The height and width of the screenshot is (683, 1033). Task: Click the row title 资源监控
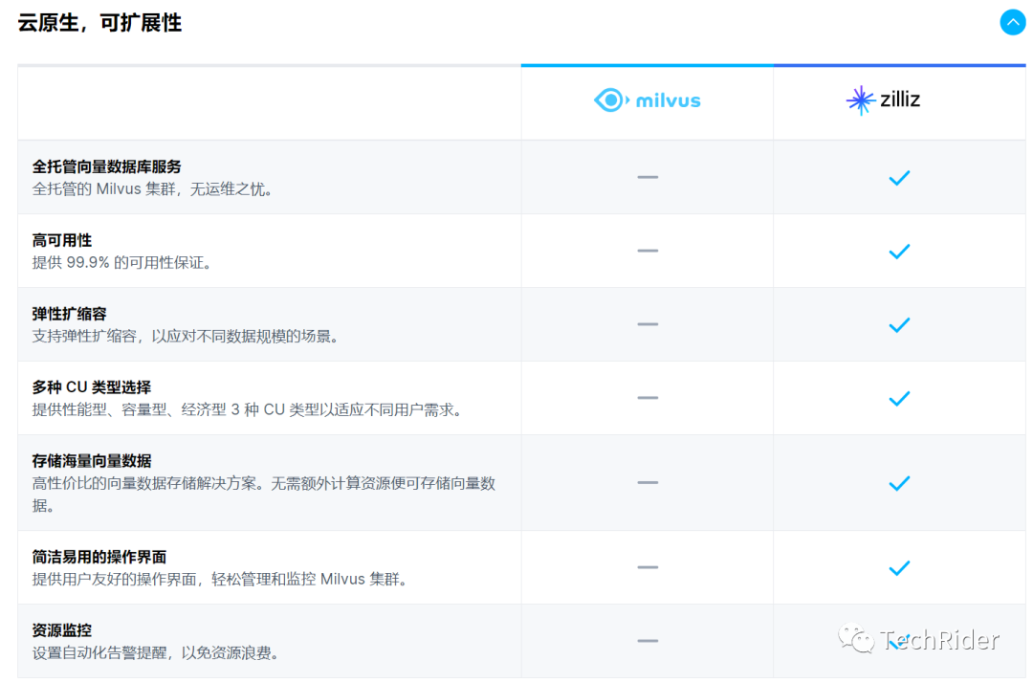click(x=62, y=630)
